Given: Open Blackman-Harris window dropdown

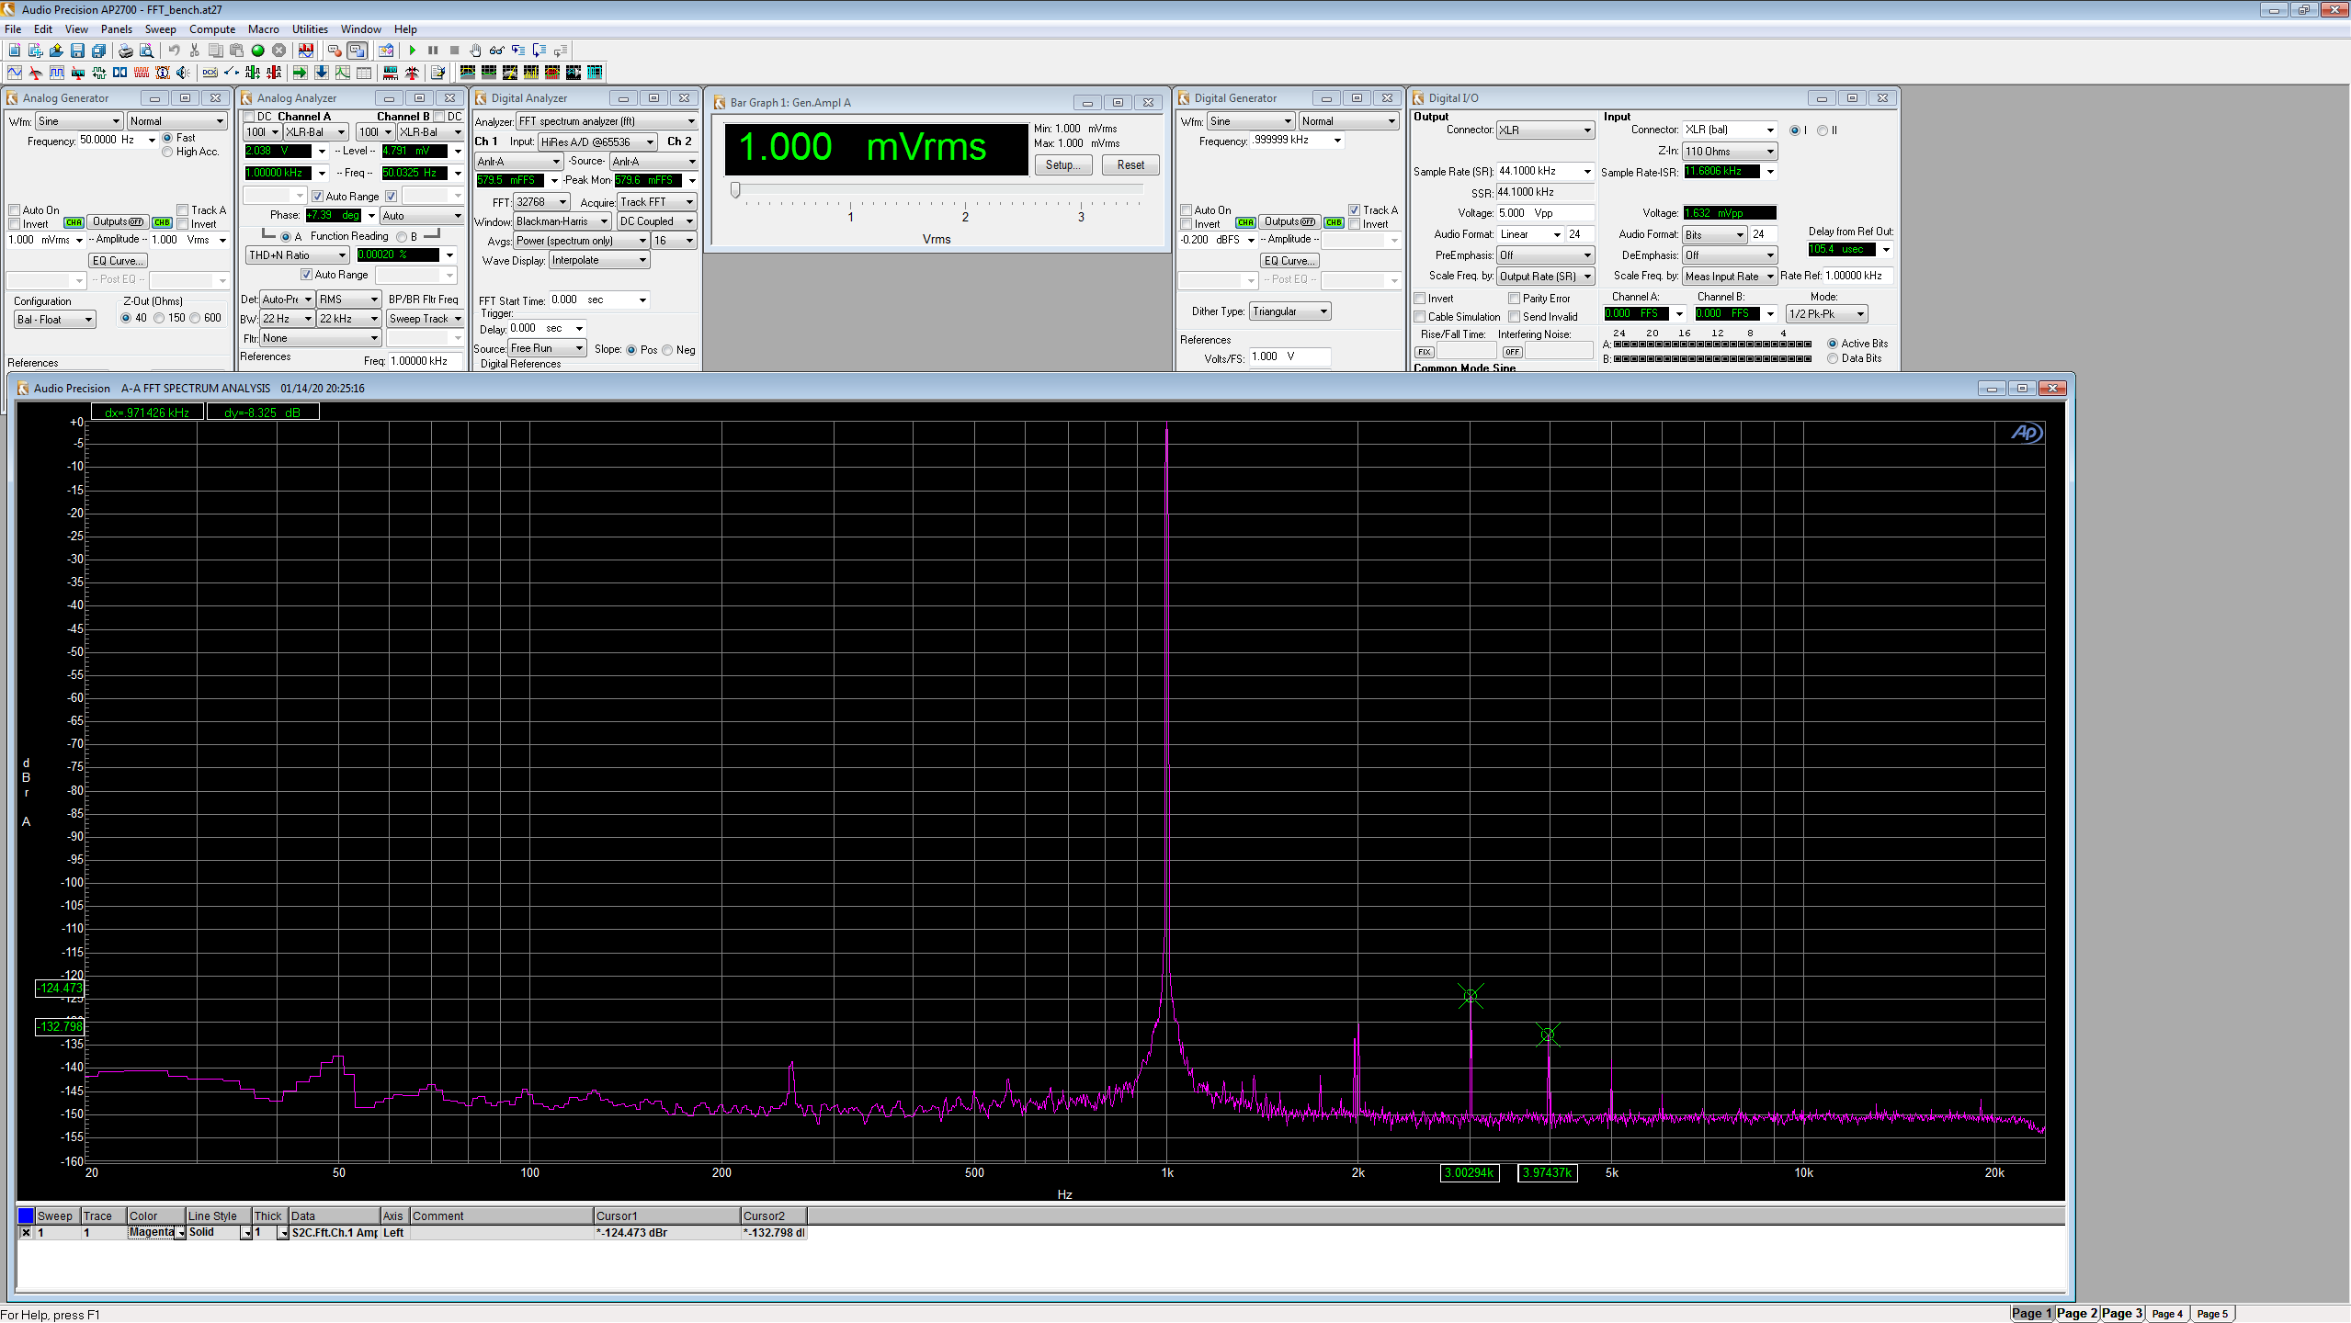Looking at the screenshot, I should point(562,221).
